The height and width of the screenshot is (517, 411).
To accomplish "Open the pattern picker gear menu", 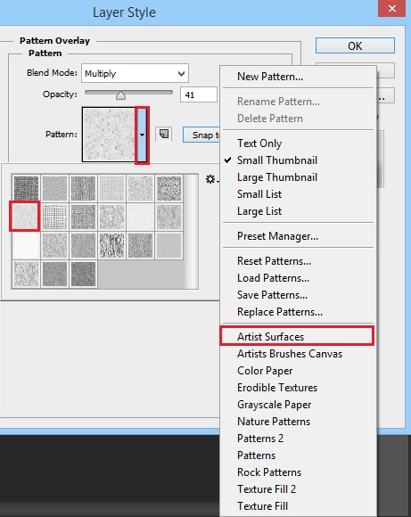I will 212,180.
